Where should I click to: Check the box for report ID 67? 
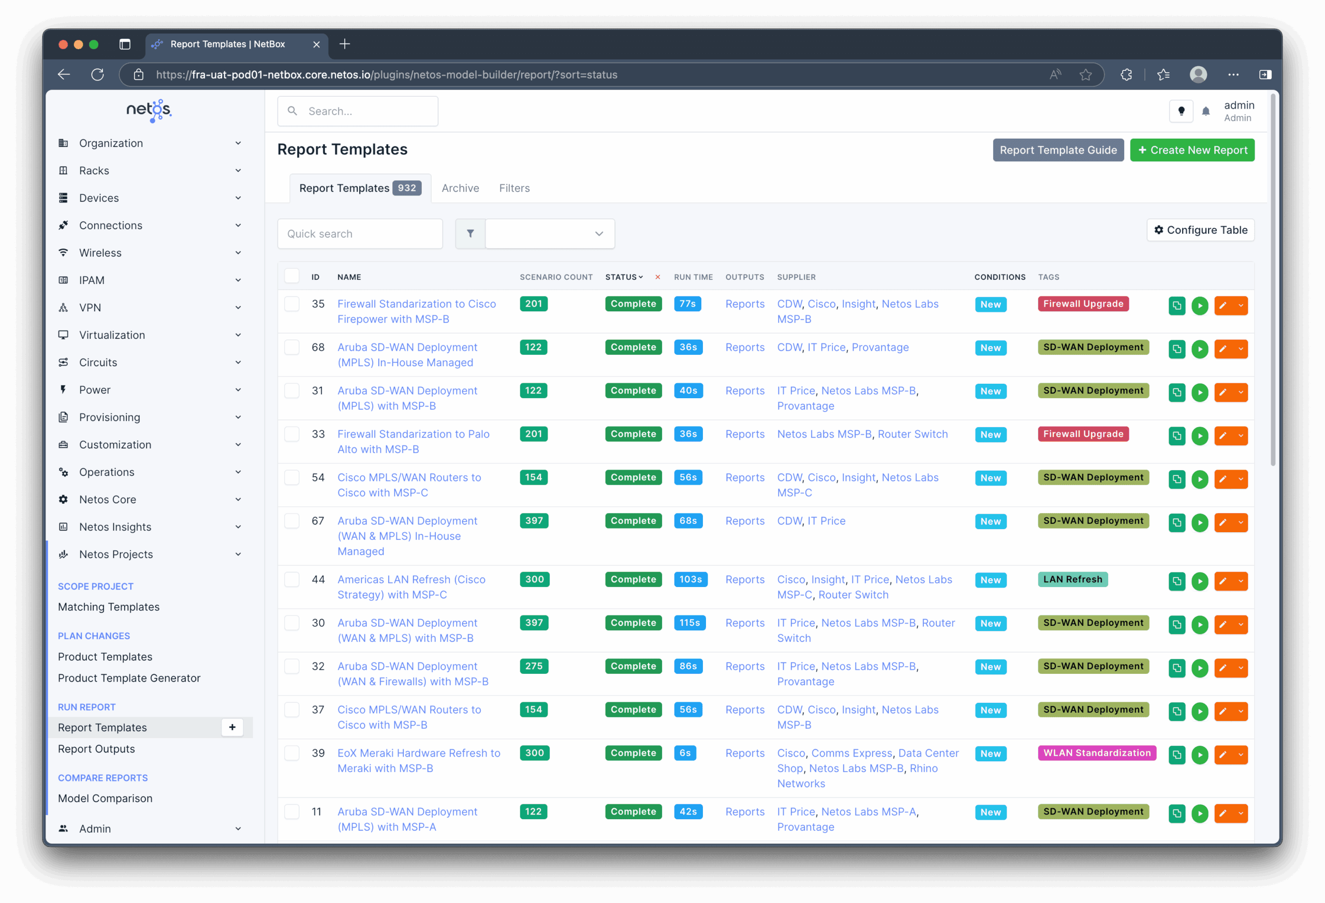tap(292, 521)
